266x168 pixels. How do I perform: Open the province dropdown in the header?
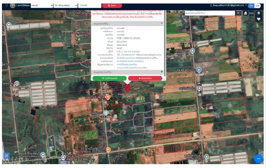(x=42, y=5)
